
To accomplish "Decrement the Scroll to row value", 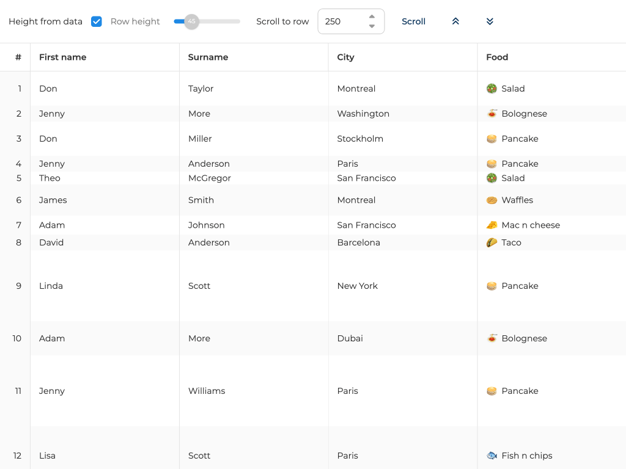I will [372, 26].
